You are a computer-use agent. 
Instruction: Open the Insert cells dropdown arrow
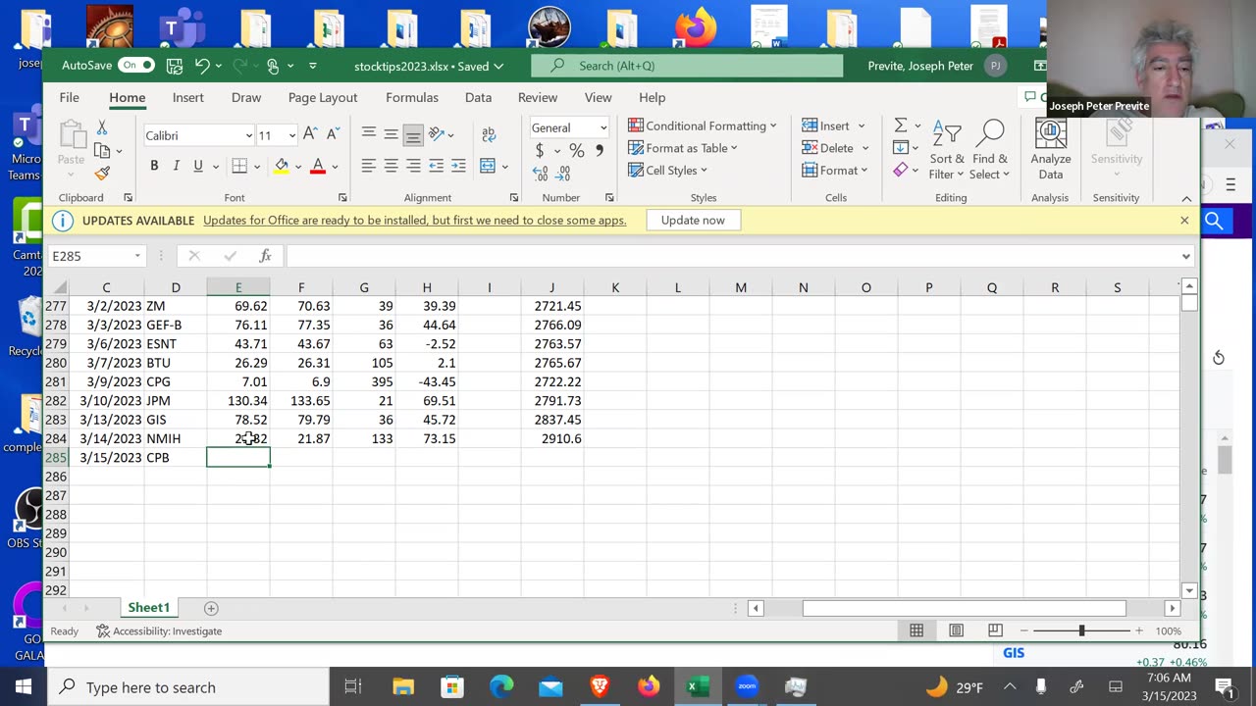pos(862,126)
